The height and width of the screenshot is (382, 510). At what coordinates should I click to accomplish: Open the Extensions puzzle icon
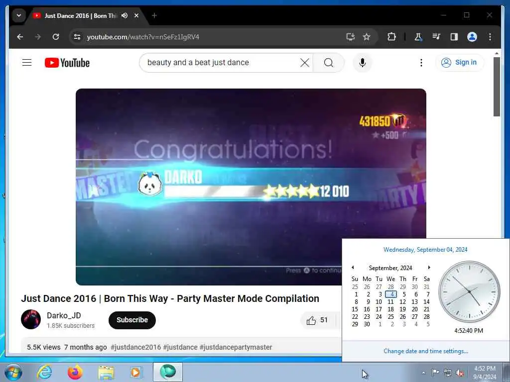(391, 37)
